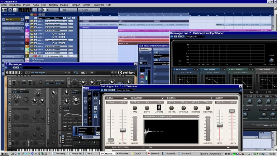Viewport: 277px width, 156px height.
Task: Open Retrologue trigger mode Normal dropdown
Action: tap(60, 83)
